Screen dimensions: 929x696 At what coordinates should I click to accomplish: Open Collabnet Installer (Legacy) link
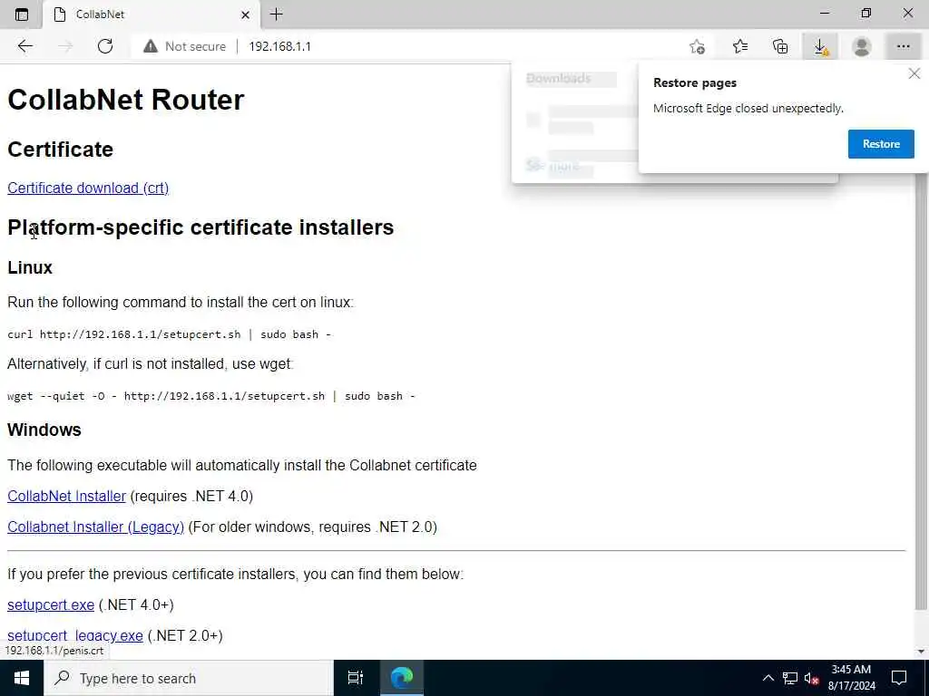pyautogui.click(x=95, y=527)
